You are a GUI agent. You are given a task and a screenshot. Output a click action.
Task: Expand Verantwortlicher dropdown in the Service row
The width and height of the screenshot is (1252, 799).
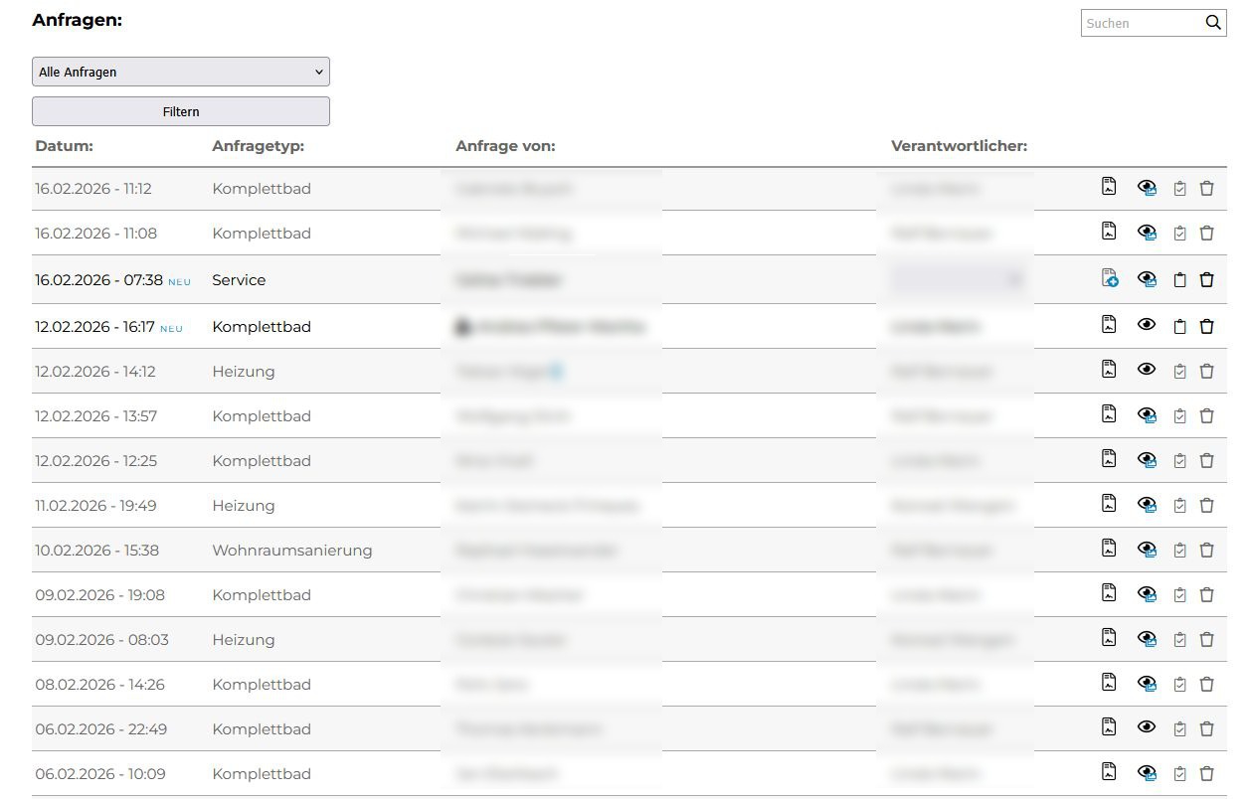pos(1013,280)
